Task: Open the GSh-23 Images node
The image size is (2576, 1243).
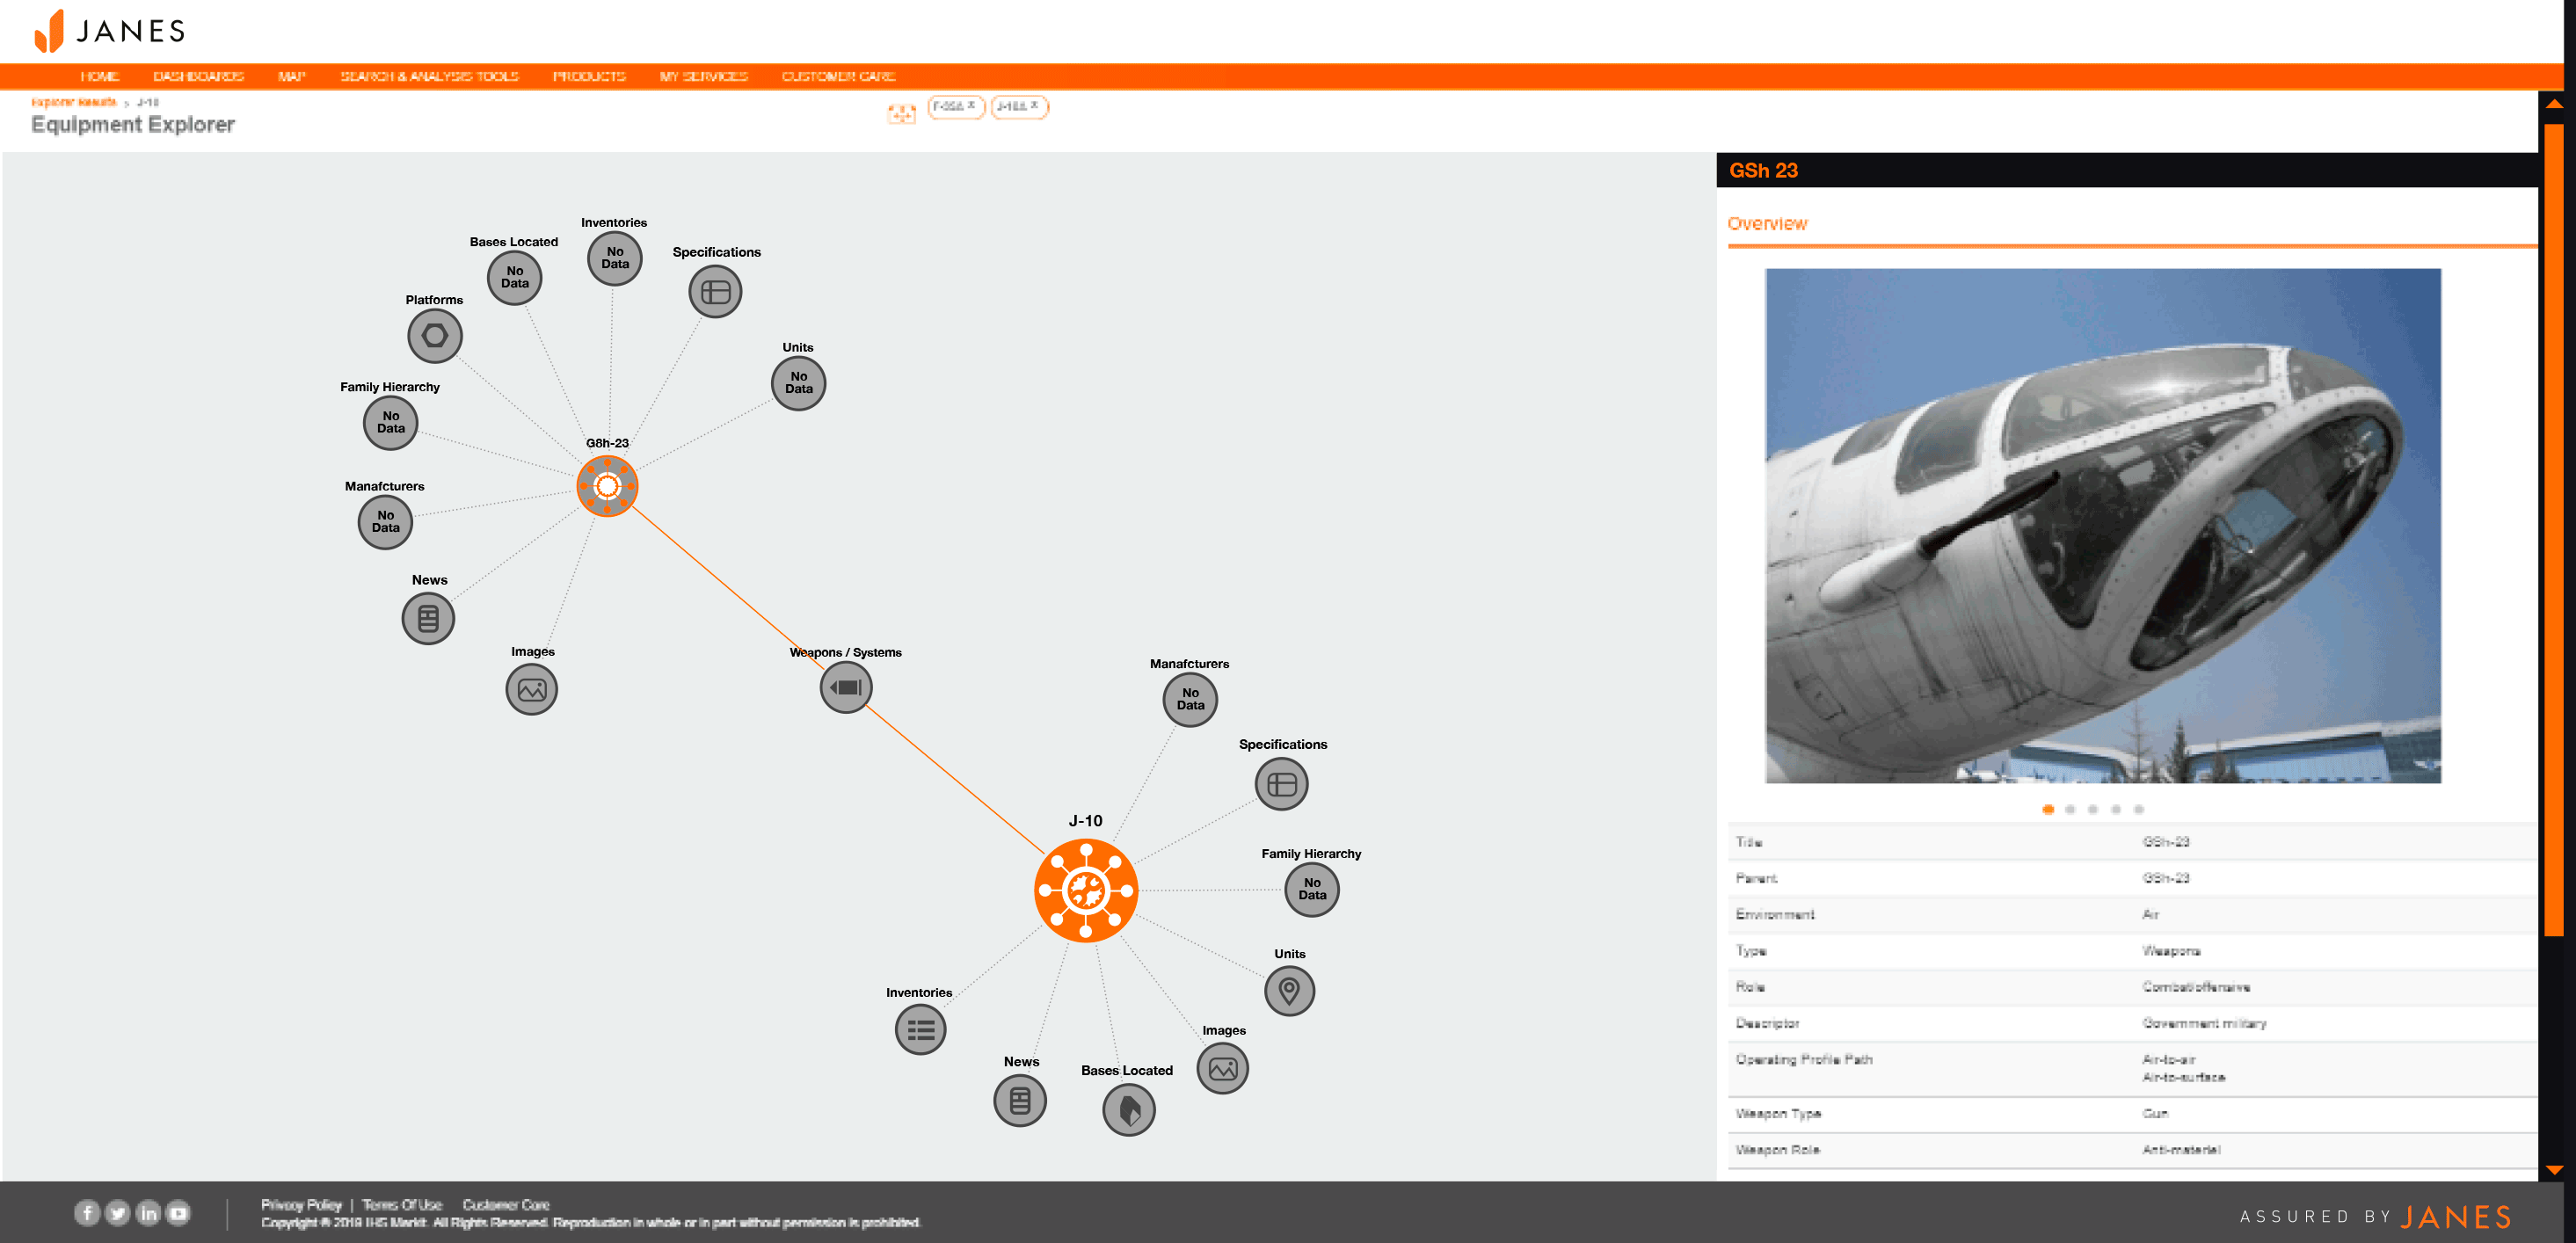Action: [532, 690]
